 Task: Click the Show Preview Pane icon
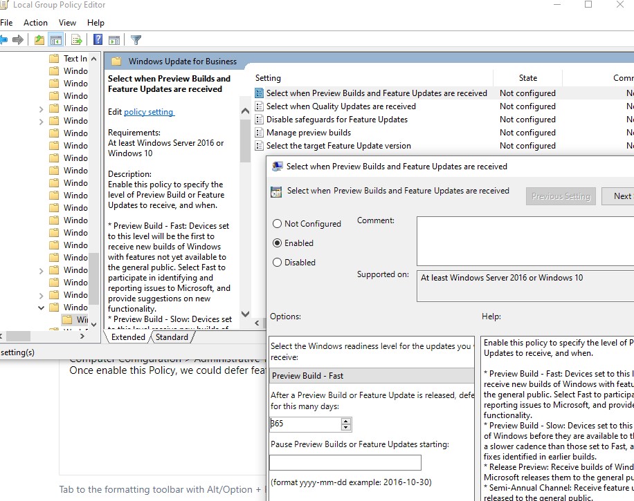(114, 39)
